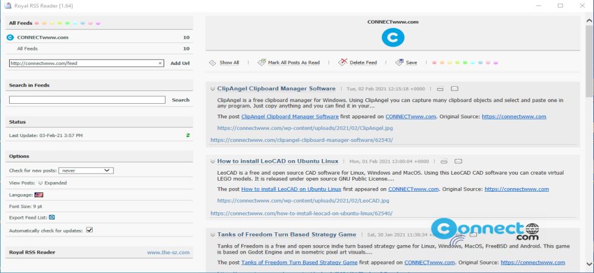
Task: Collapse the How to install LeoCAD post
Action: tap(213, 161)
